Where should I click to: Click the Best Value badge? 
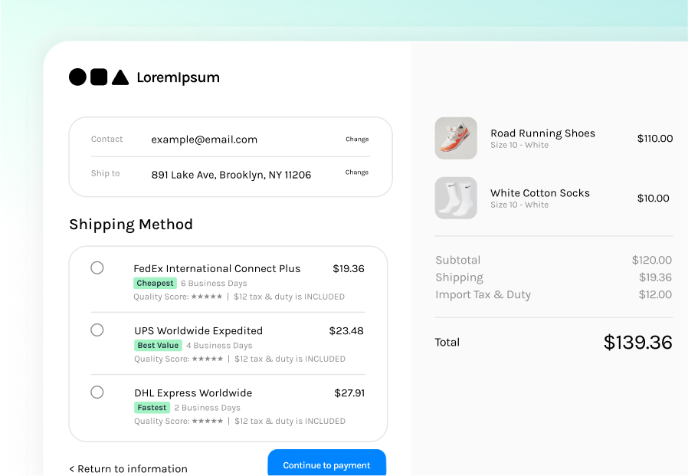point(158,345)
